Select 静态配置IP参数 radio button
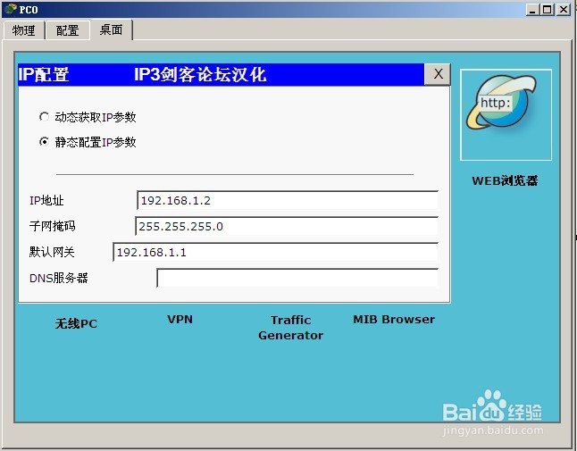This screenshot has height=451, width=577. [44, 142]
